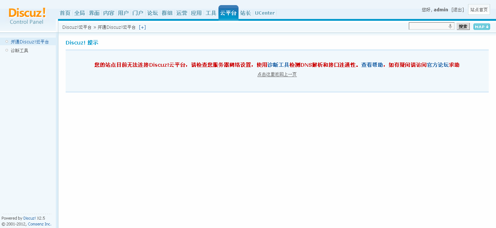
Task: Click the 站点首页 button
Action: (x=479, y=9)
